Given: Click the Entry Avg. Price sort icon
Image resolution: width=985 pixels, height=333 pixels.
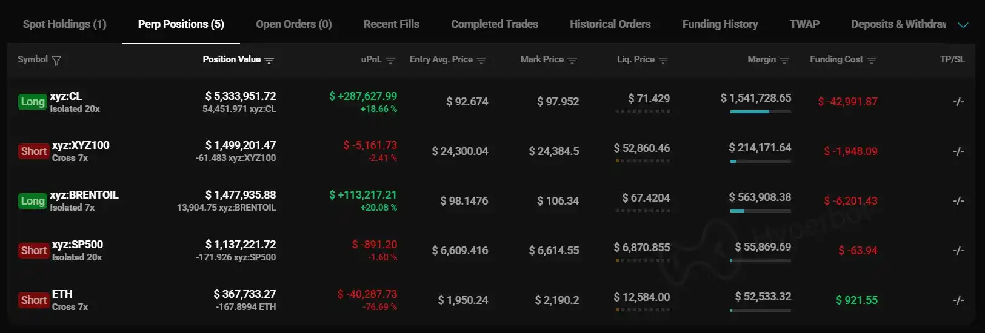Looking at the screenshot, I should [481, 61].
